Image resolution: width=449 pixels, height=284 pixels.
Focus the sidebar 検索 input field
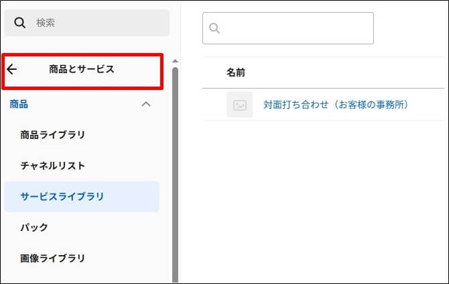click(86, 23)
